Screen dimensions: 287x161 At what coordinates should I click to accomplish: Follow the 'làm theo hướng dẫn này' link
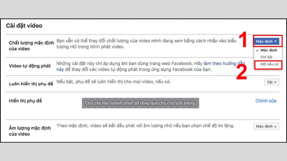click(x=224, y=64)
